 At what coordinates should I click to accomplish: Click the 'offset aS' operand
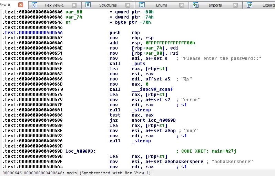[x=158, y=79]
